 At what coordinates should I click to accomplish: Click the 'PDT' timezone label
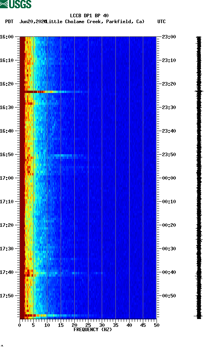pos(9,22)
